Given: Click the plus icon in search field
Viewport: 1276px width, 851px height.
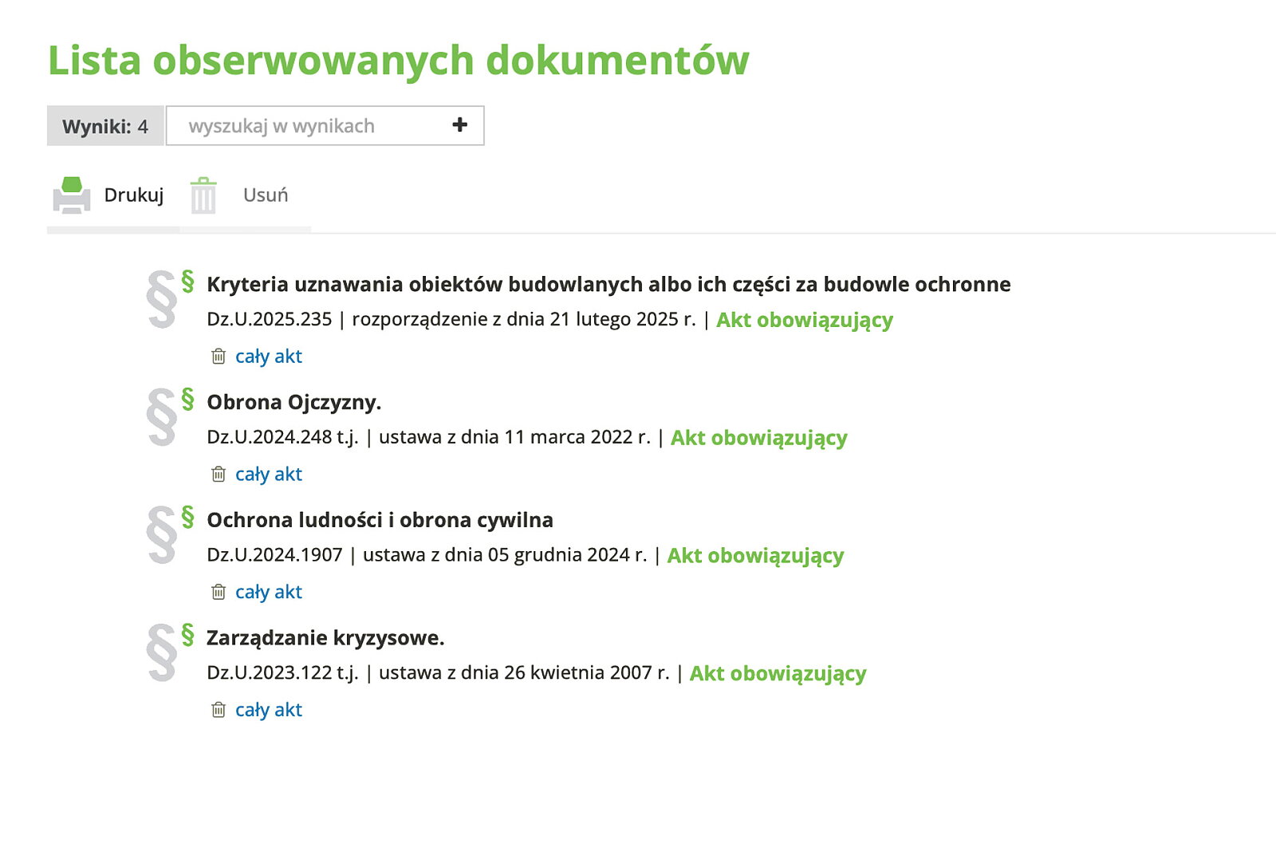Looking at the screenshot, I should 459,124.
